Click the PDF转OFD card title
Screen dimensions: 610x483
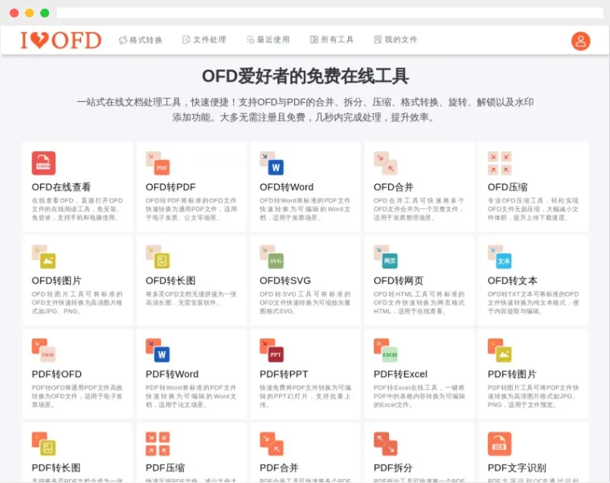[57, 375]
